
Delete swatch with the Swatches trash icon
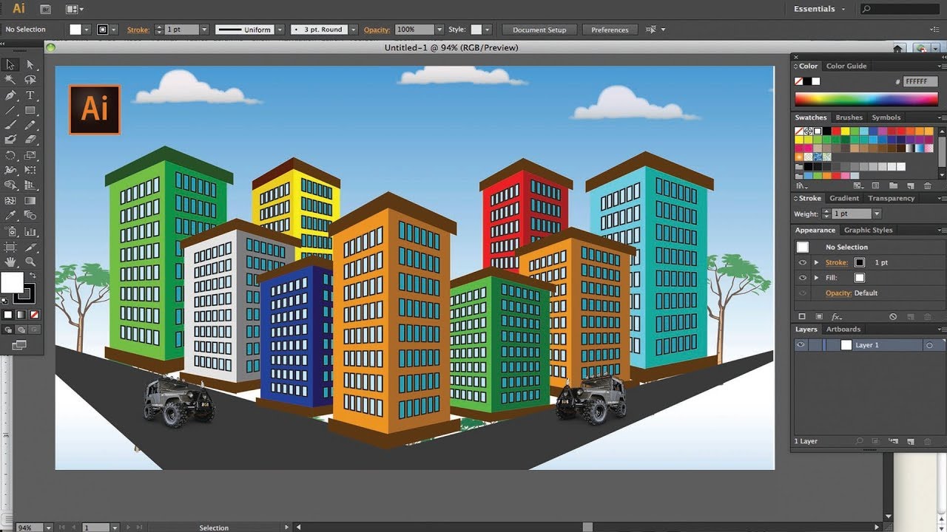[928, 185]
